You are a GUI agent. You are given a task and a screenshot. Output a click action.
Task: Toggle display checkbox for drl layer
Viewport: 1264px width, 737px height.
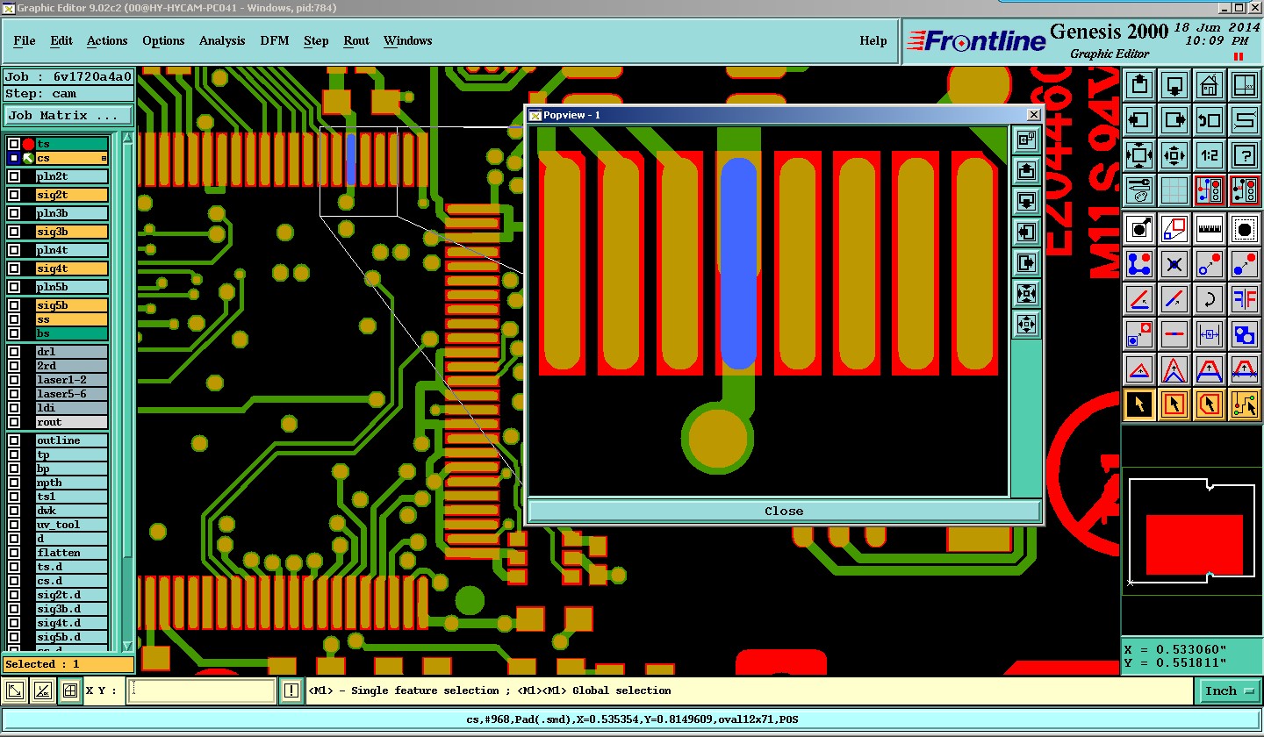point(14,352)
